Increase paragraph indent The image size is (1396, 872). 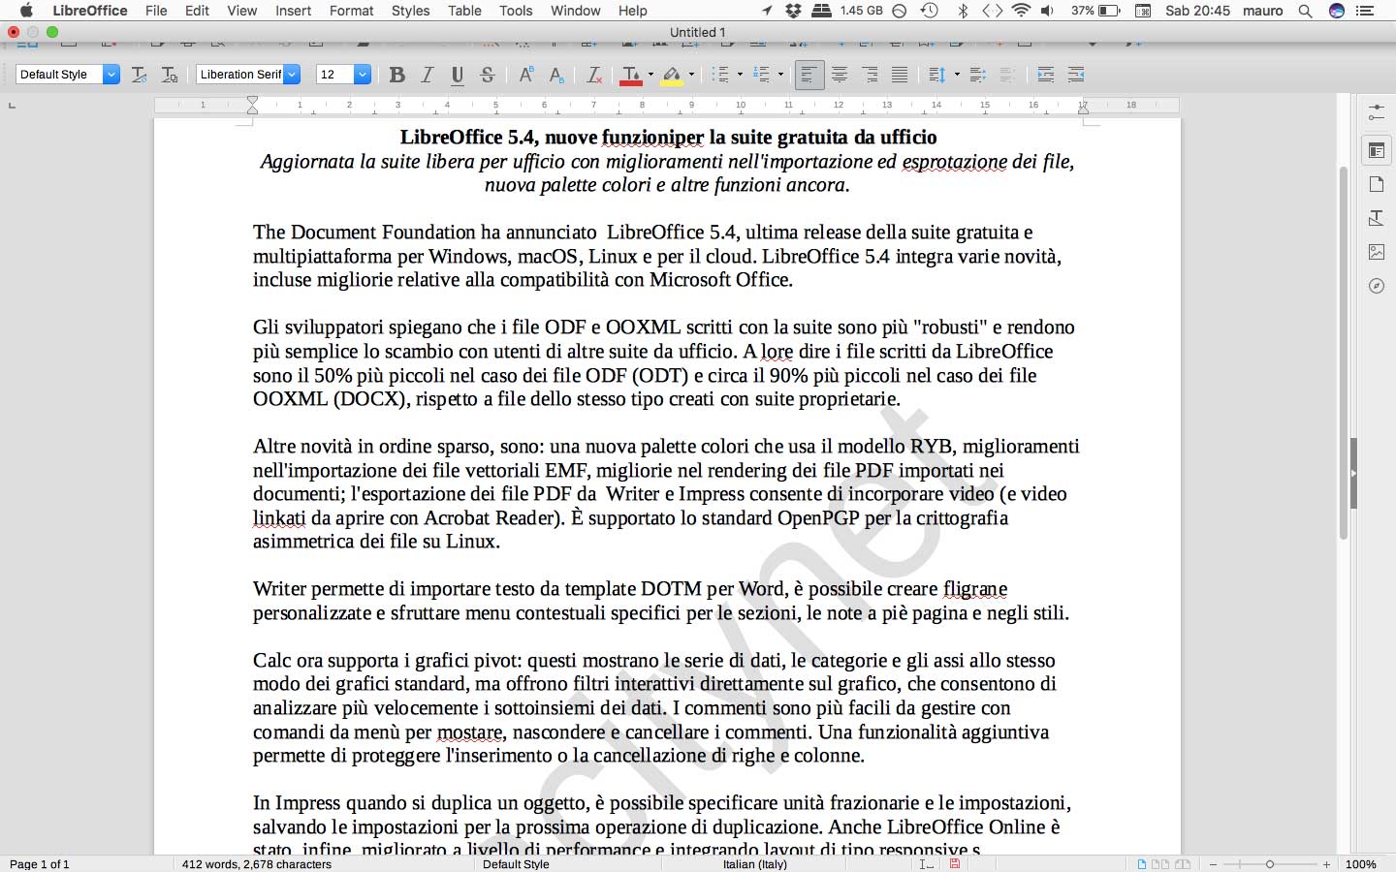(1045, 75)
